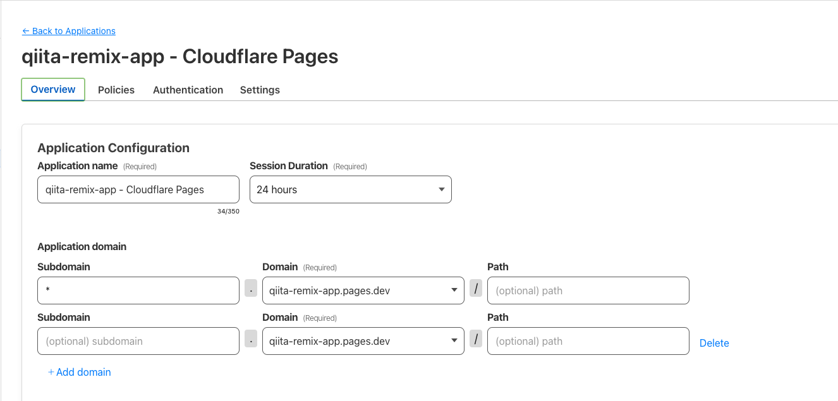Click the 34/350 character counter
The height and width of the screenshot is (401, 838).
coord(228,212)
